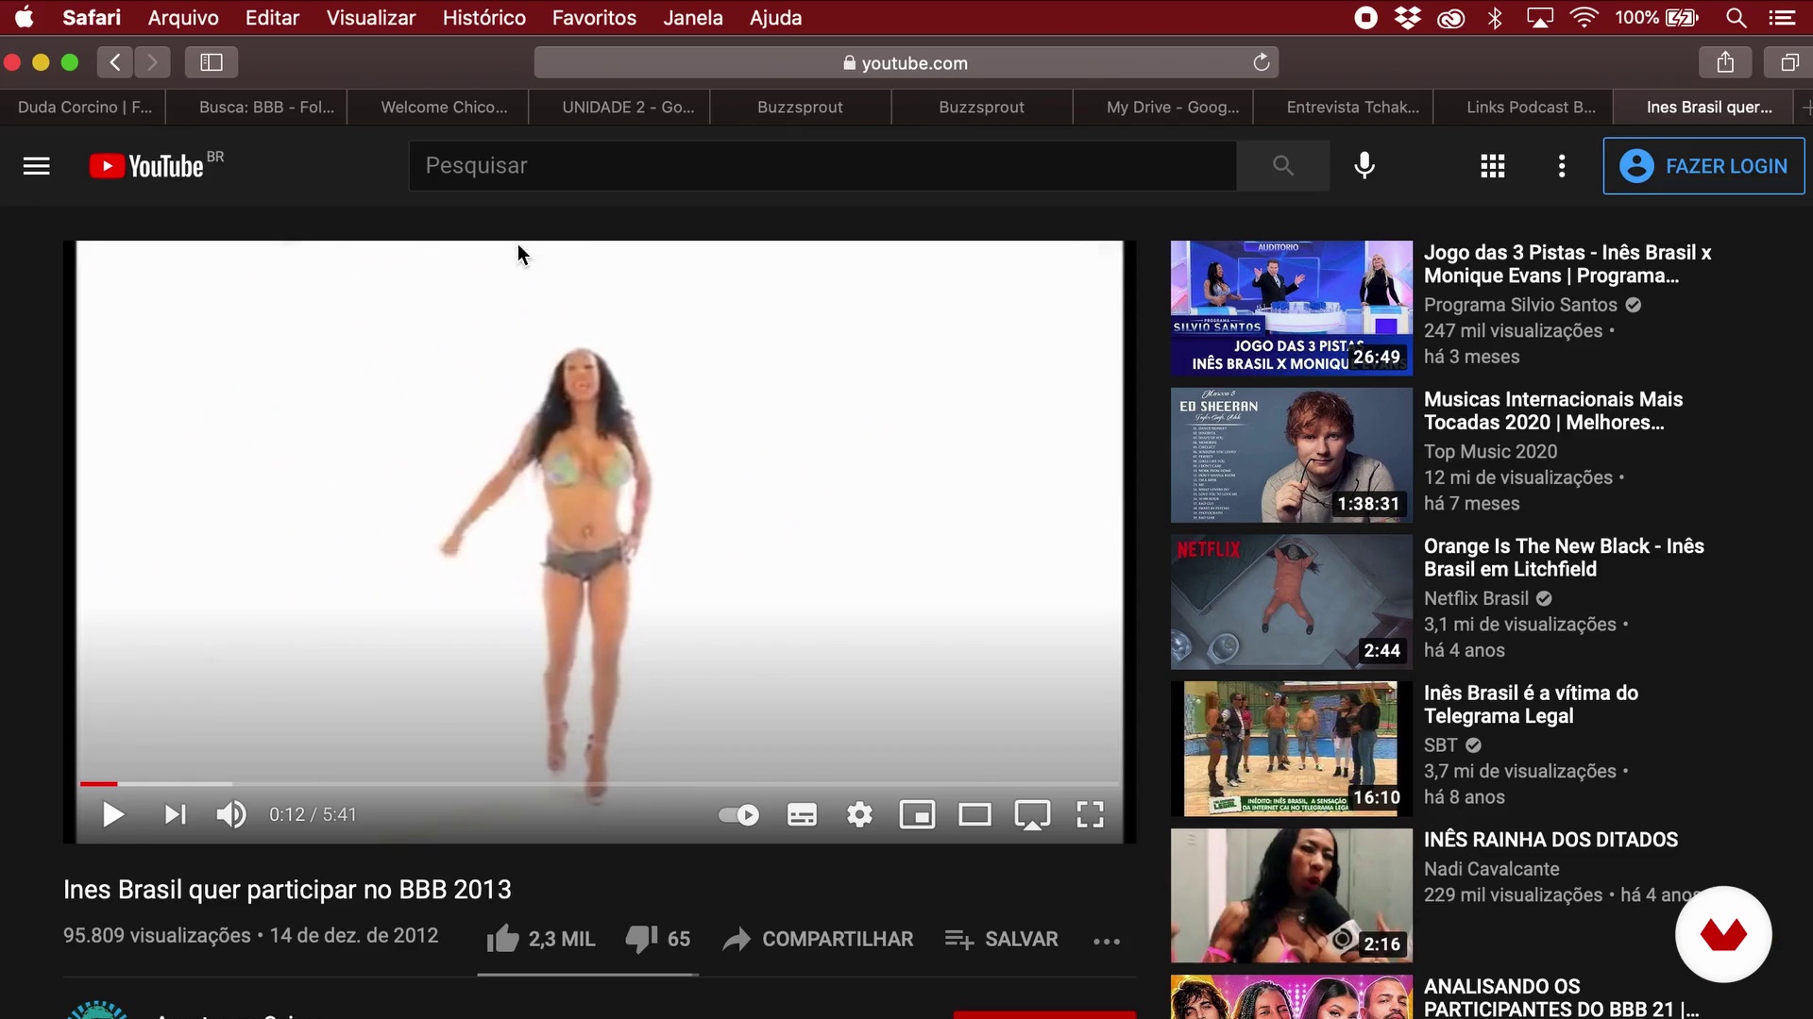Open Notification Center list icon
This screenshot has height=1019, width=1813.
point(1782,17)
